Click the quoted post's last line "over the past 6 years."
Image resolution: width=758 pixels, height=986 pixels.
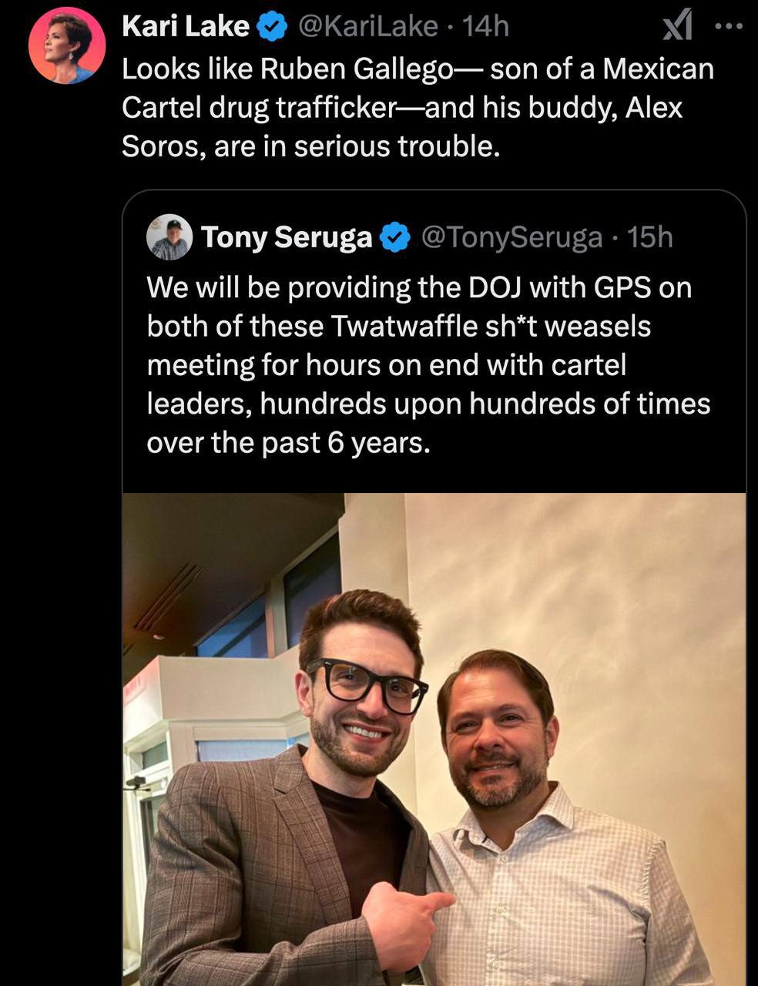pyautogui.click(x=288, y=443)
